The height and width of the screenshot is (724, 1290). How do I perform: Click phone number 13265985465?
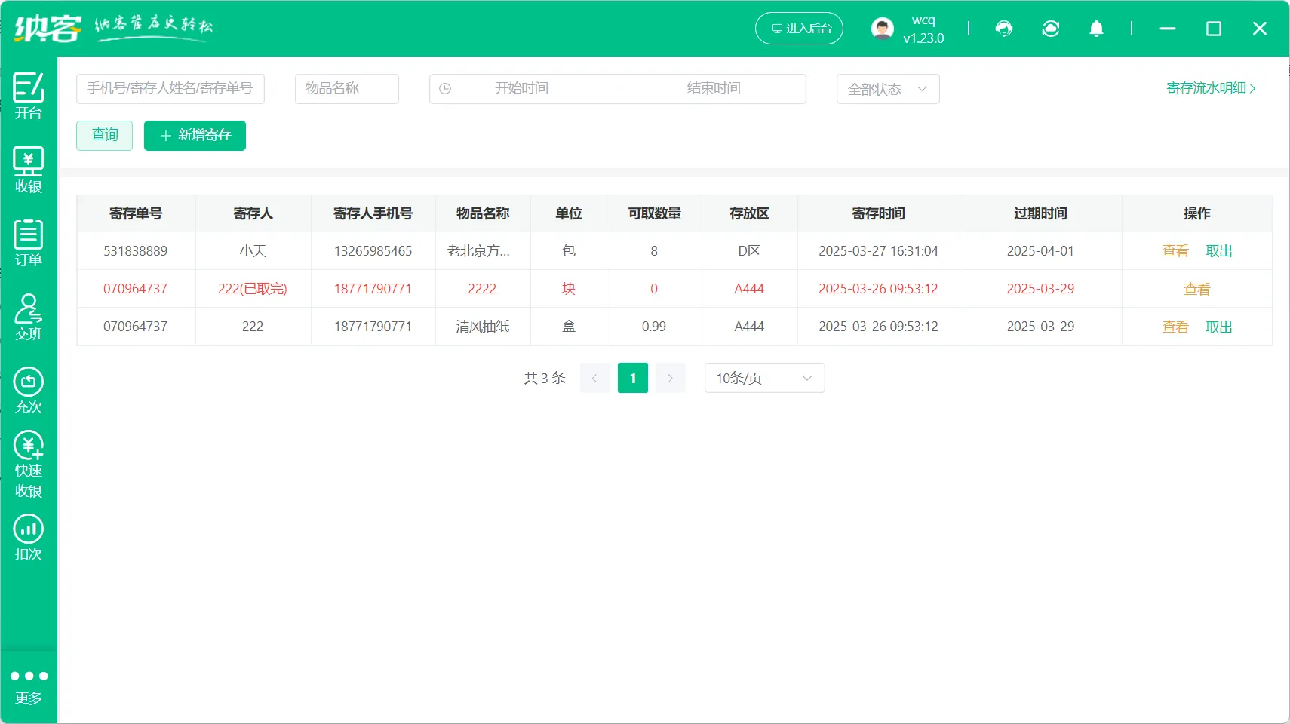373,251
